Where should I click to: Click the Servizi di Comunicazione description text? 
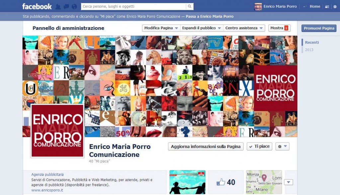coord(92,182)
